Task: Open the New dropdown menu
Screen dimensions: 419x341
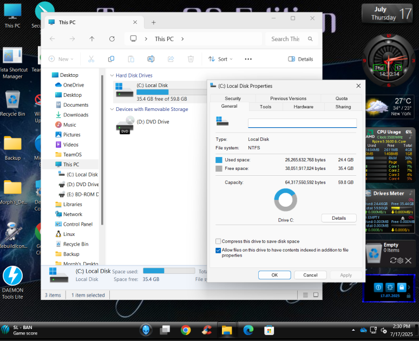Action: [61, 59]
